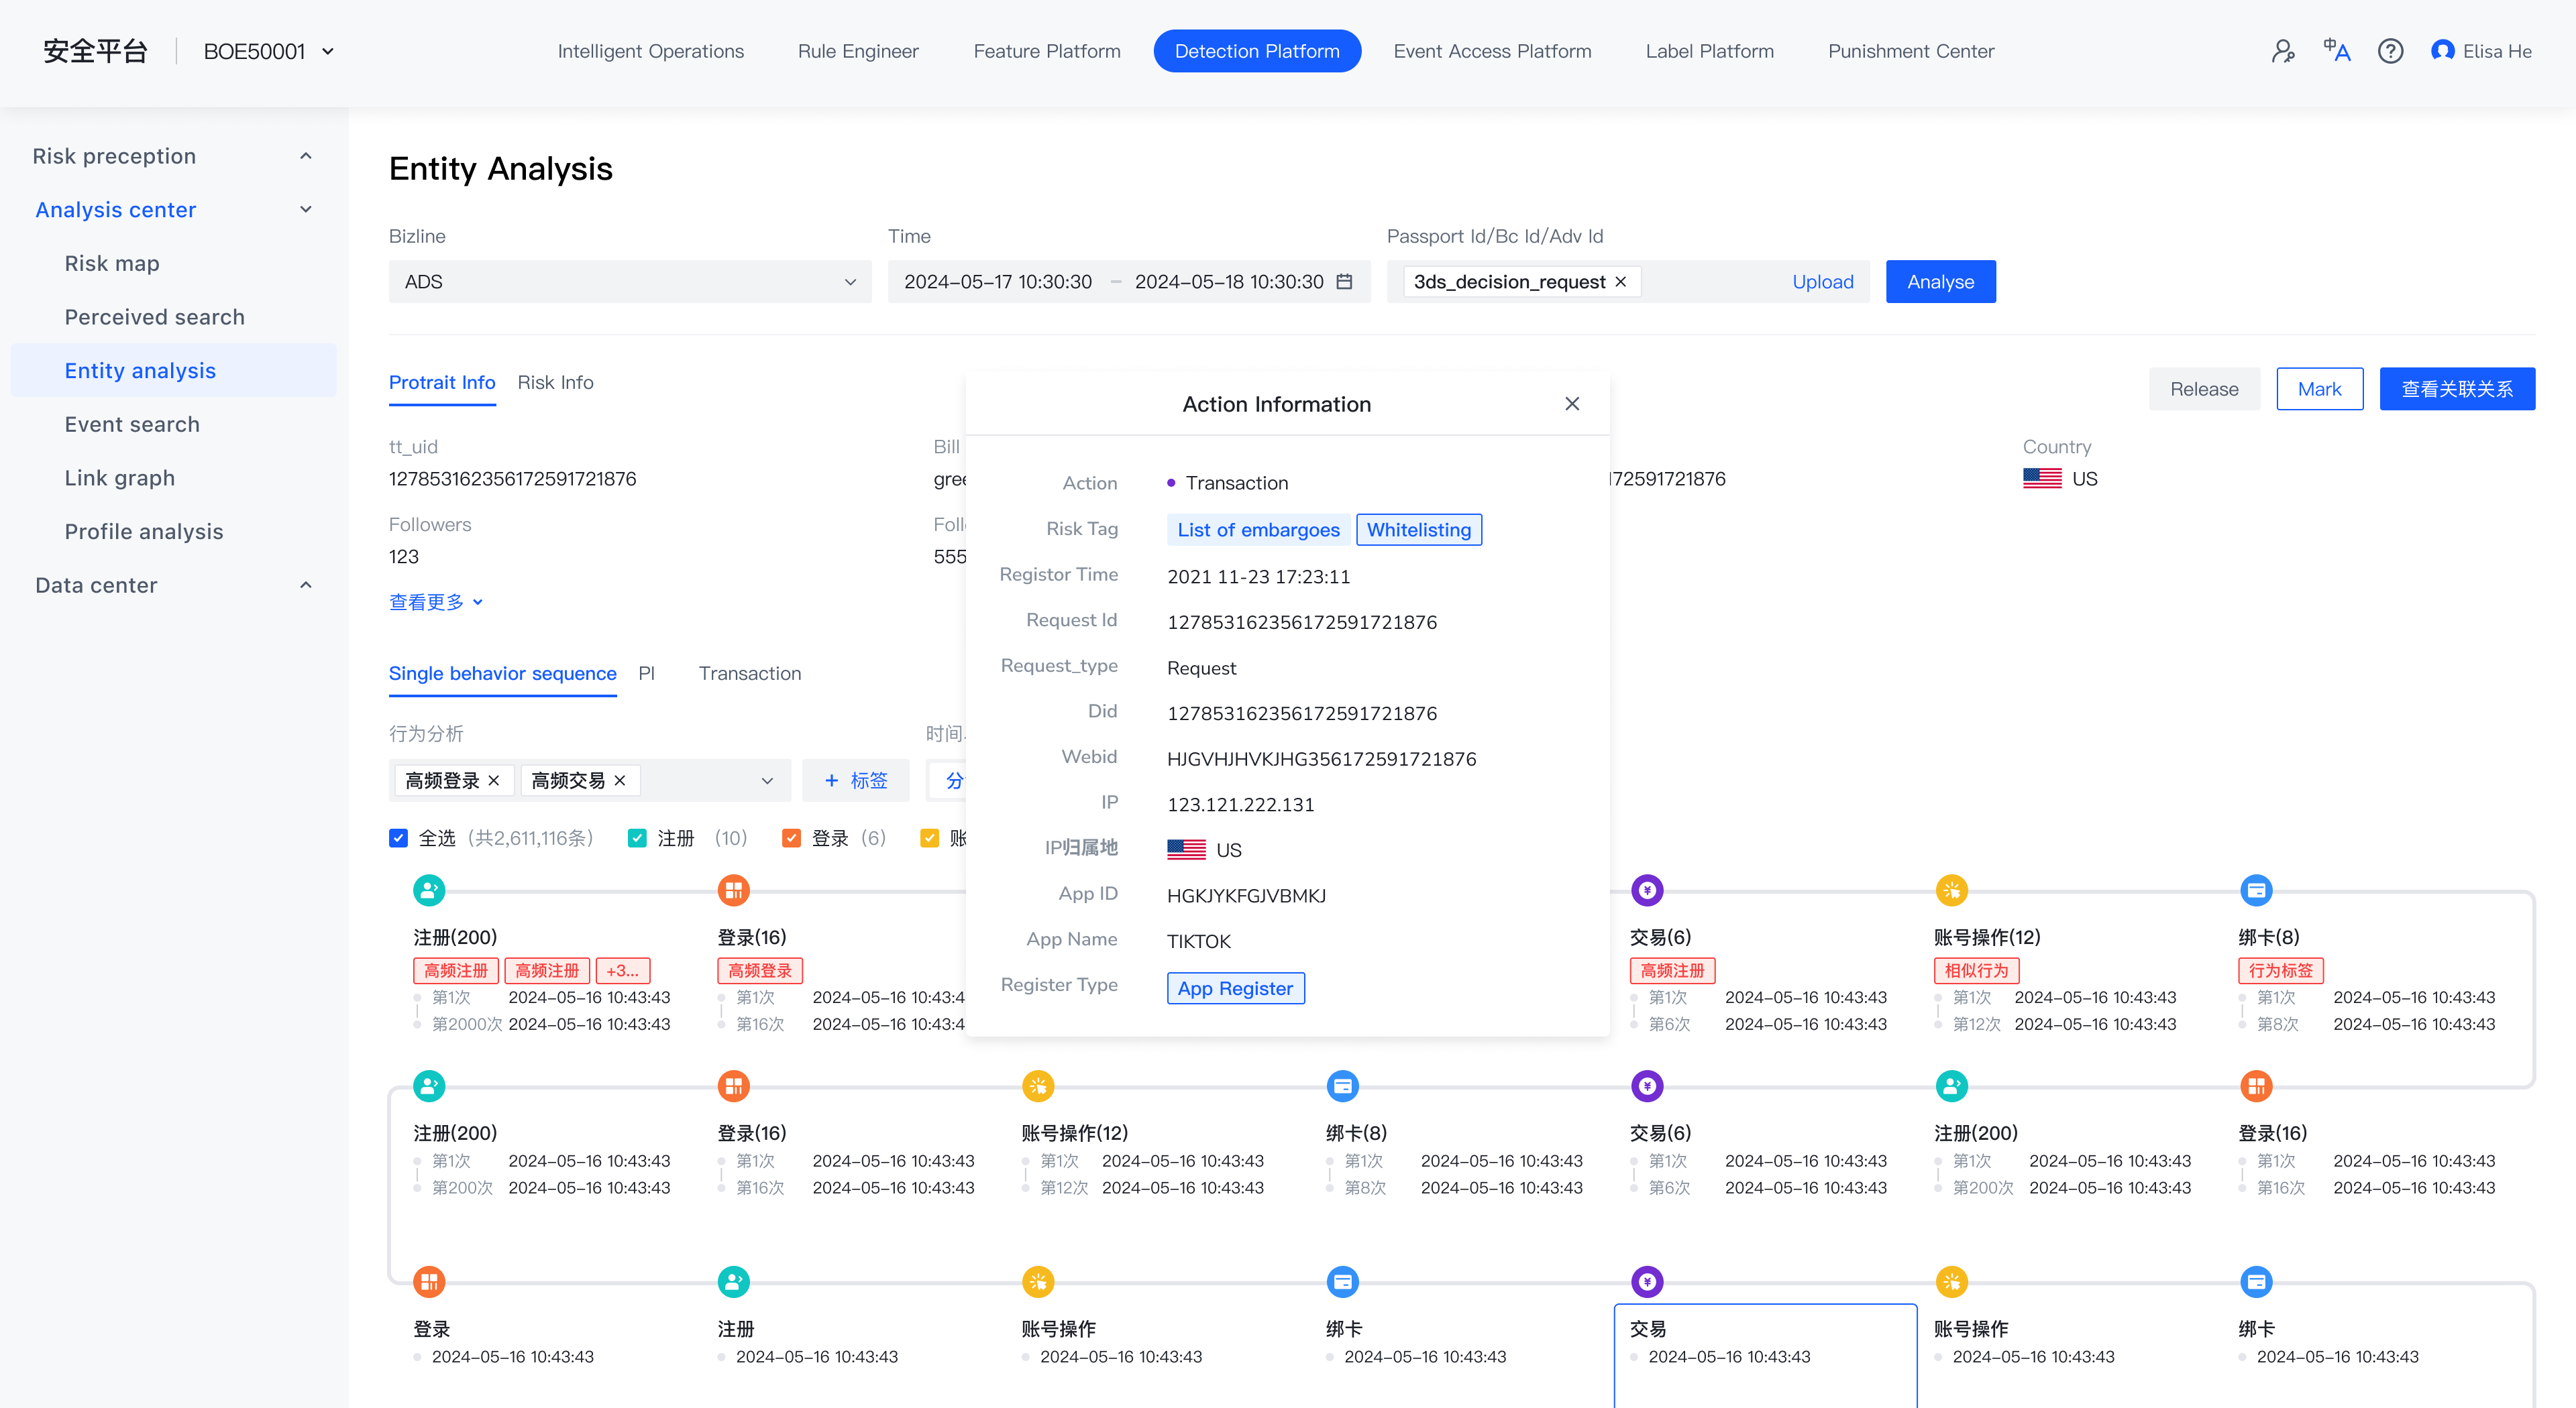Remove the 高频登录 filter tag
2576x1408 pixels.
coord(494,780)
